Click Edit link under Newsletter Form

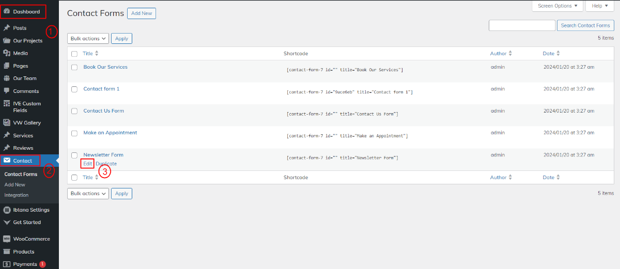pyautogui.click(x=88, y=164)
